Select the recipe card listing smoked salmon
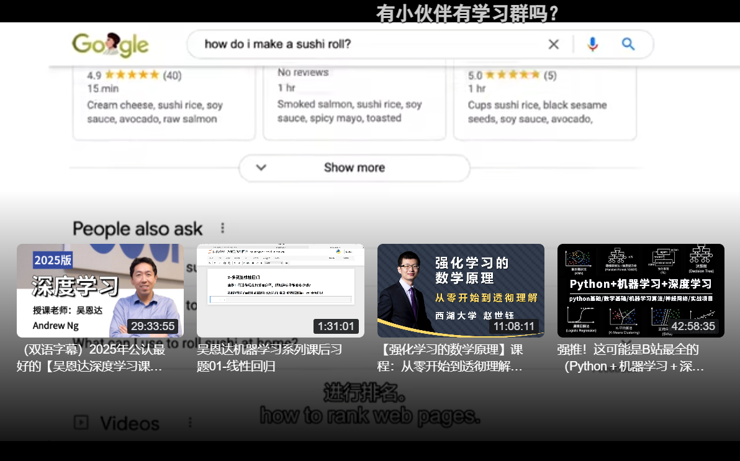The width and height of the screenshot is (740, 461). (354, 102)
